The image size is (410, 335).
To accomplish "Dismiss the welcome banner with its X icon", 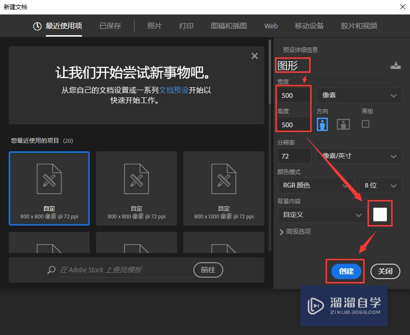I will click(254, 55).
